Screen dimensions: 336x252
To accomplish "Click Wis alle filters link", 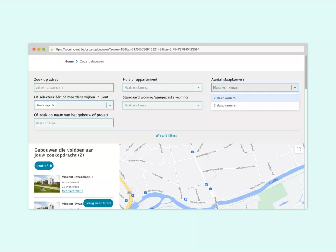I will pos(166,135).
